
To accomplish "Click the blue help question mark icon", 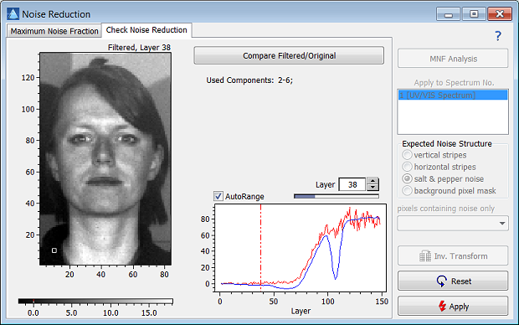I will pos(498,36).
